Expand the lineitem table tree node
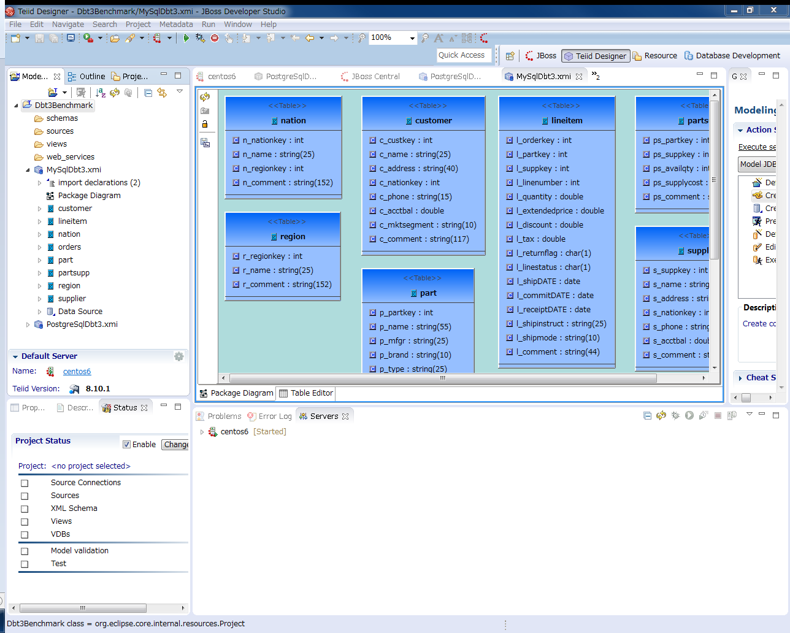The width and height of the screenshot is (790, 633). click(x=40, y=221)
